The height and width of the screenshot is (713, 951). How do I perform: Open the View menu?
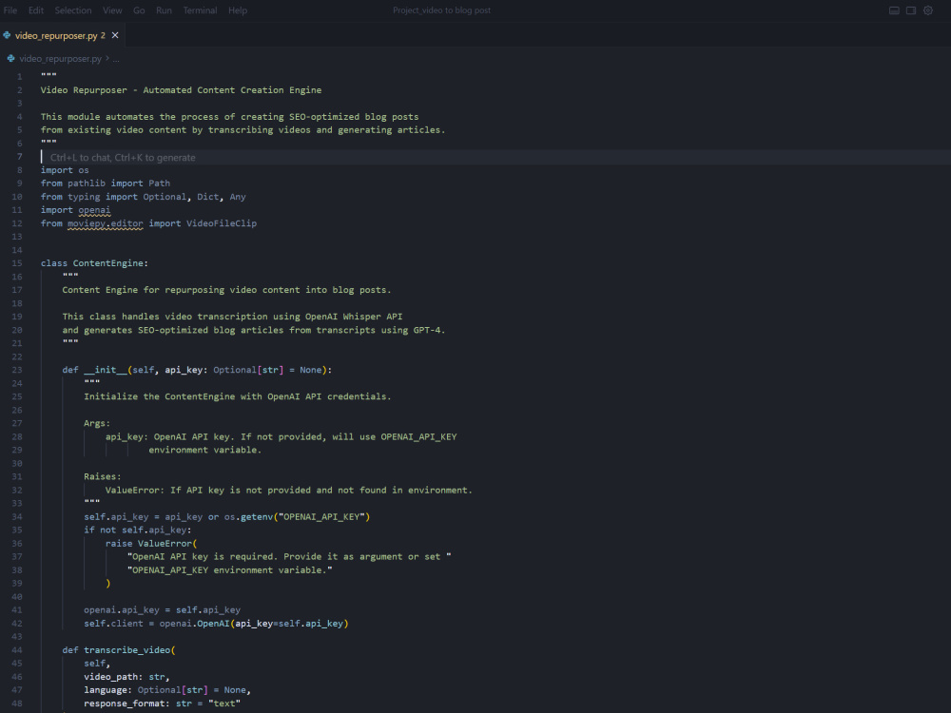112,10
